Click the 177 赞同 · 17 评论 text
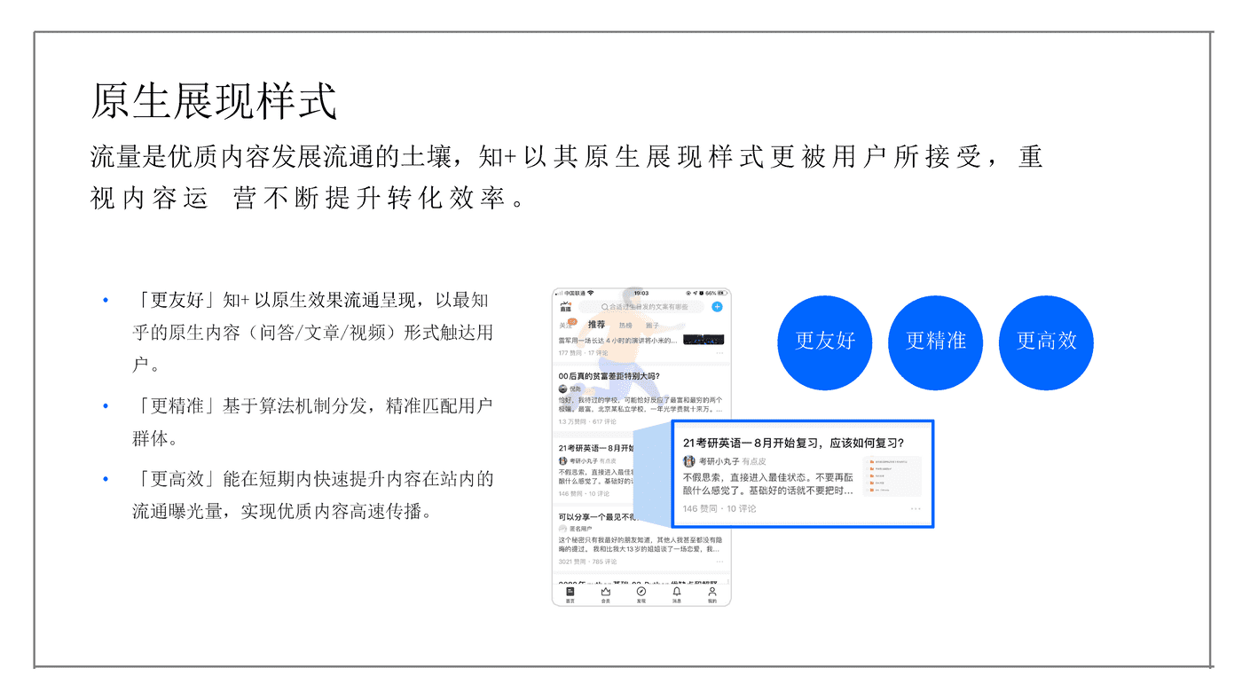This screenshot has height=699, width=1242. pos(585,353)
